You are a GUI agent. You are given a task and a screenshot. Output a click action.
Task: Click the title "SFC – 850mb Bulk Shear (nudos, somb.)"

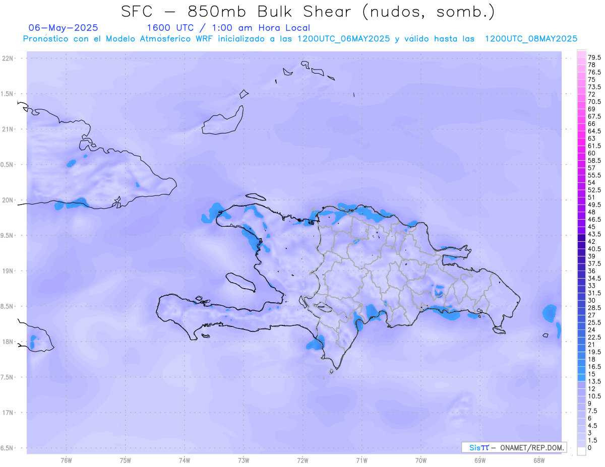(x=308, y=12)
